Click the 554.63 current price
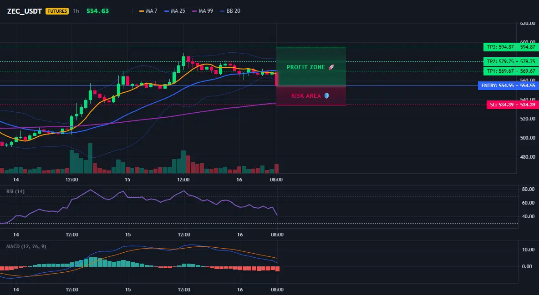The height and width of the screenshot is (295, 539). [97, 11]
